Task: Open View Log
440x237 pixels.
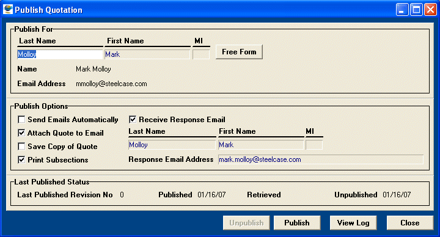Action: pos(353,223)
